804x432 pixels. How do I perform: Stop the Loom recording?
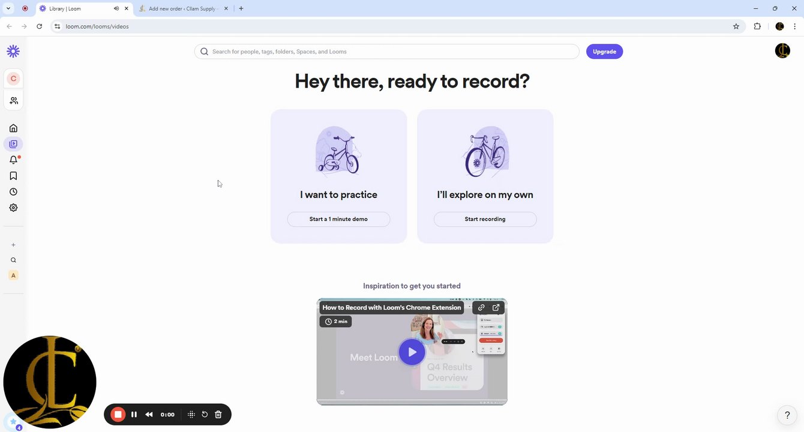[x=118, y=415]
